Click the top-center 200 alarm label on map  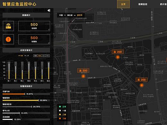pos(118,52)
